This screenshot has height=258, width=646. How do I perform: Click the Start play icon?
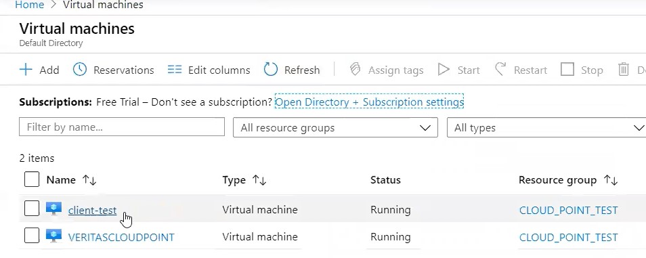444,70
